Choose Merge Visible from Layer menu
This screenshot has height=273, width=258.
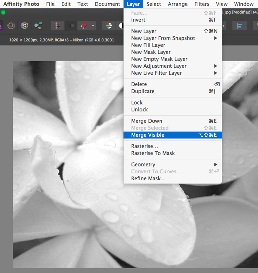click(148, 135)
